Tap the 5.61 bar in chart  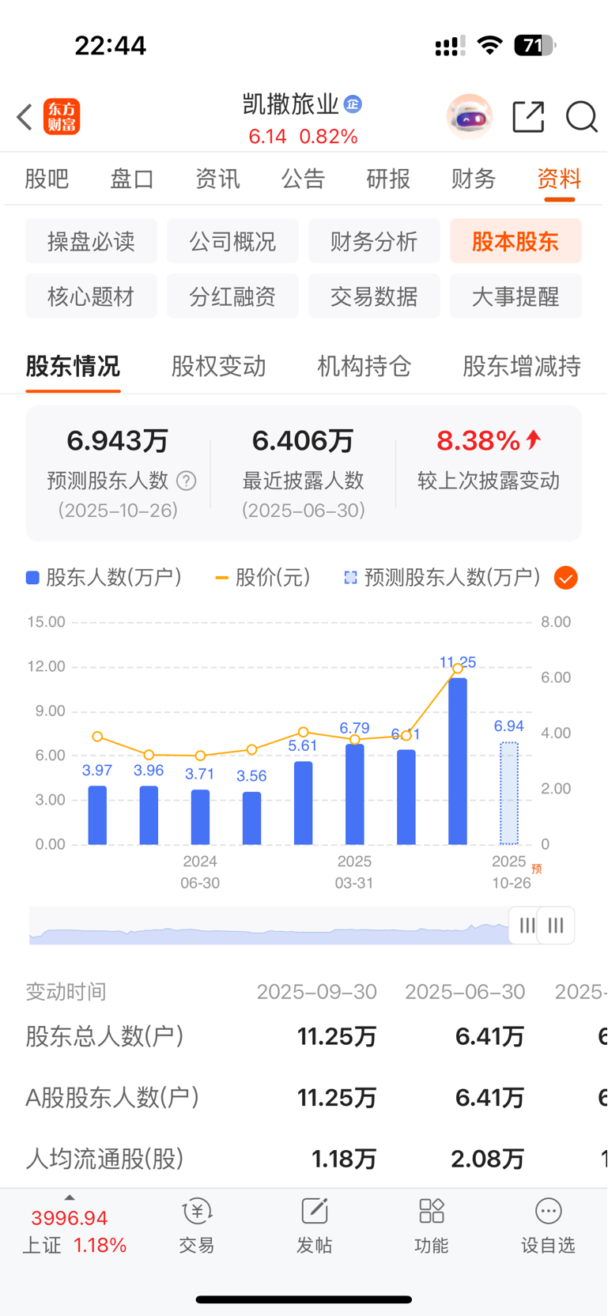click(304, 803)
